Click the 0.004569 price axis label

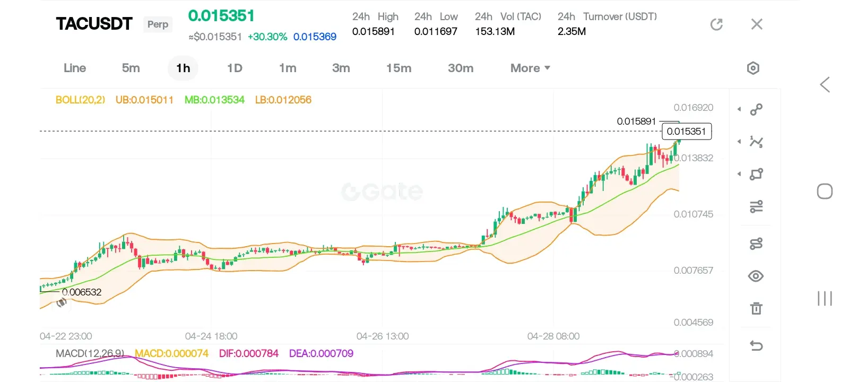[694, 323]
